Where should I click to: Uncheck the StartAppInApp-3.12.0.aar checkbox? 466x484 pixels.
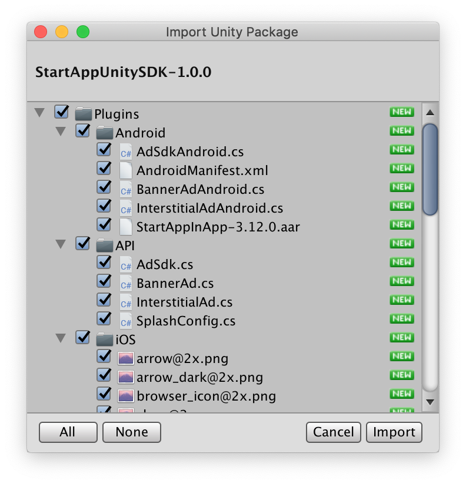pos(104,224)
